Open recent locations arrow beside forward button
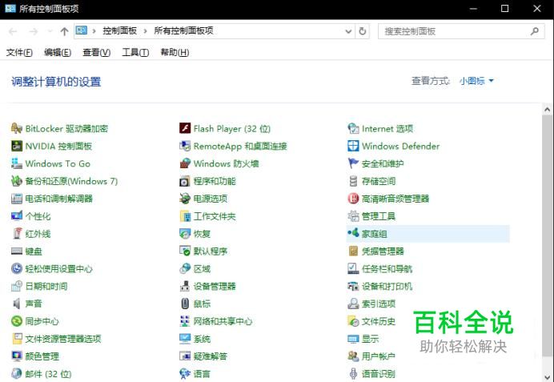 tap(50, 31)
